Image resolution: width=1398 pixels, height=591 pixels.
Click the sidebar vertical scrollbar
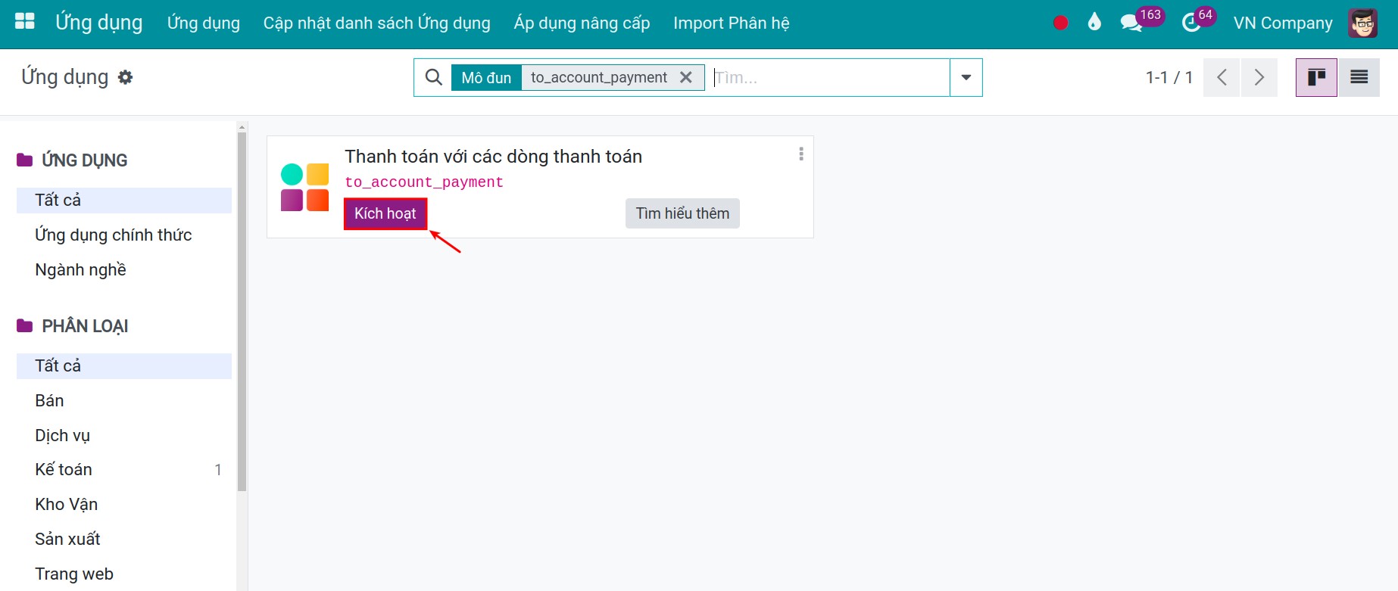click(242, 312)
